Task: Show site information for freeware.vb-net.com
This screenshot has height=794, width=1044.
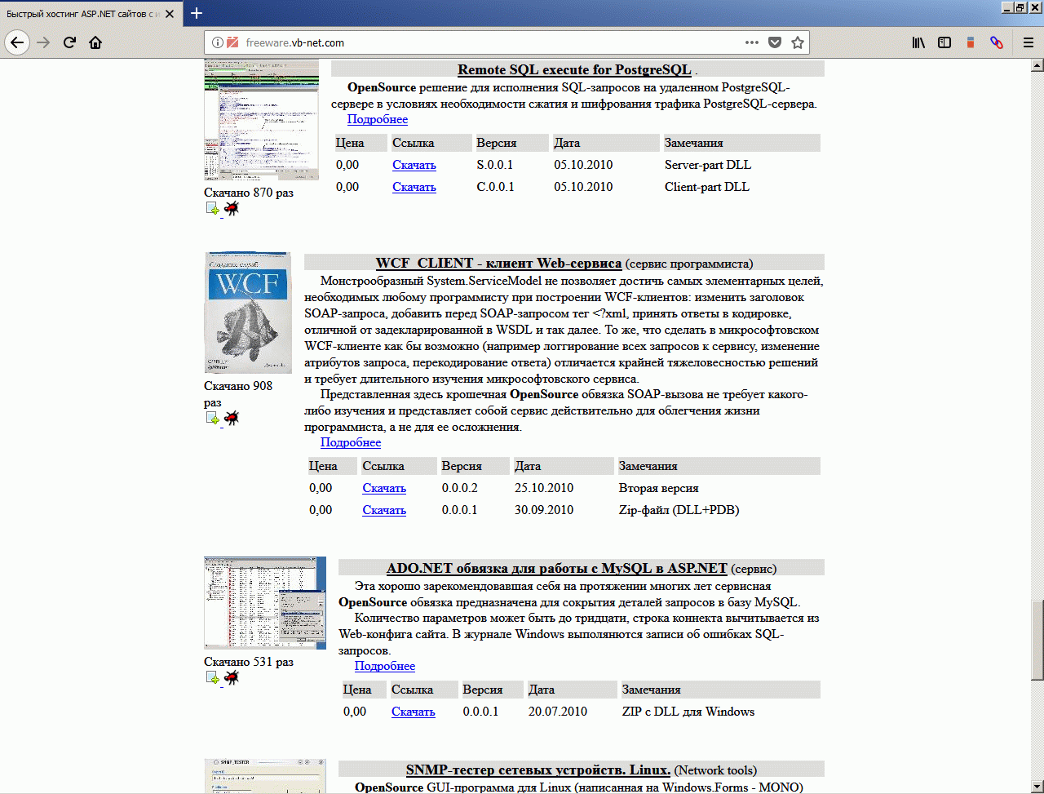Action: click(218, 42)
